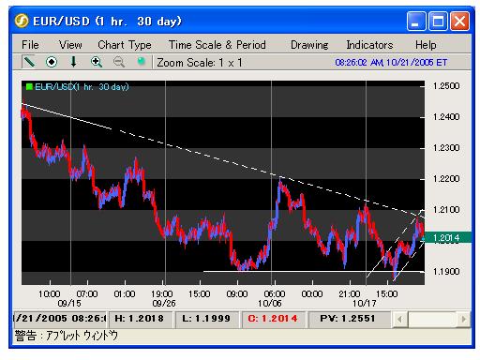
Task: Click the horizontal scrollbar left arrow
Action: (399, 319)
